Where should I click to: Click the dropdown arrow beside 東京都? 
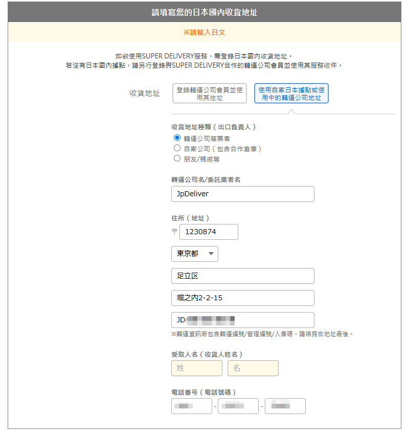click(211, 254)
